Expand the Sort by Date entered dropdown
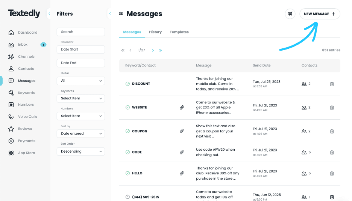 (x=80, y=133)
